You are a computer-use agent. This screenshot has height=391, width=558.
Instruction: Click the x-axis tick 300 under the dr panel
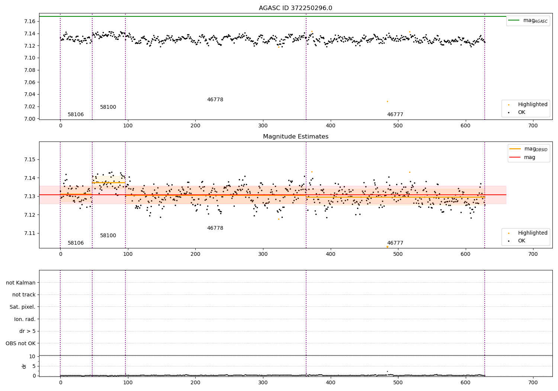[x=263, y=383]
